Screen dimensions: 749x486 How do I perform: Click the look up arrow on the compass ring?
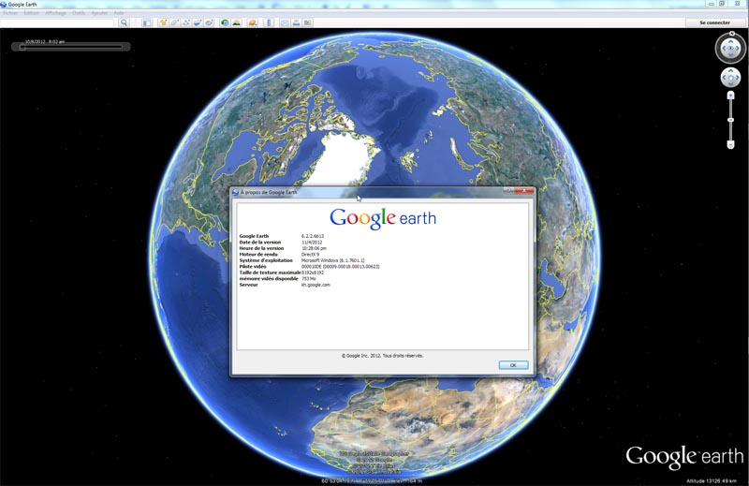pos(730,41)
